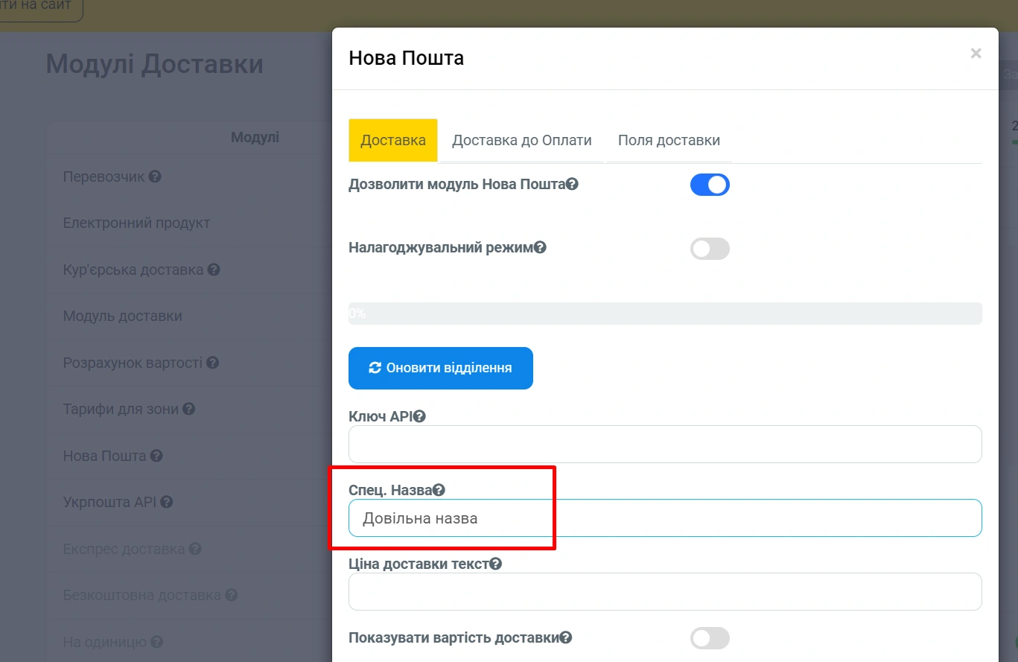
Task: Enable the Налагоджувальний режим toggle
Action: 709,248
